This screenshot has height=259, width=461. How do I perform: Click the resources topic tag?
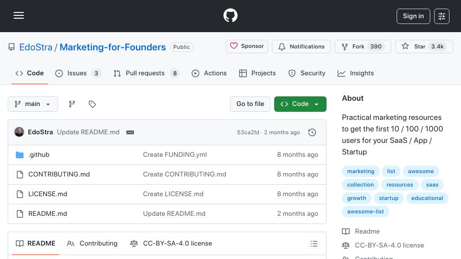coord(400,185)
